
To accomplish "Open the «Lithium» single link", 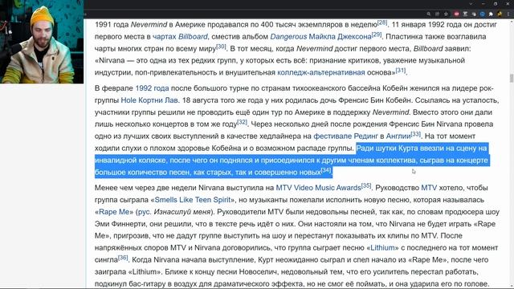I will point(382,248).
